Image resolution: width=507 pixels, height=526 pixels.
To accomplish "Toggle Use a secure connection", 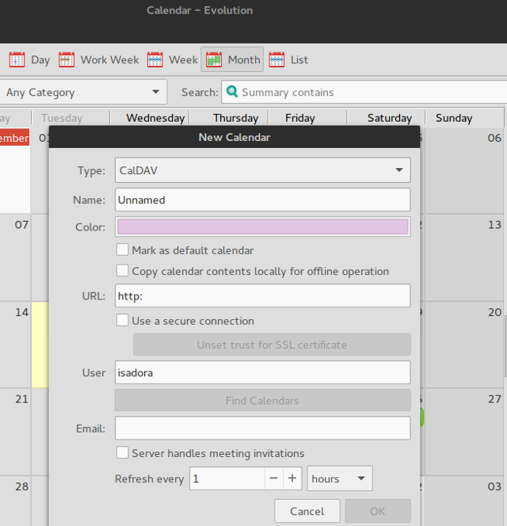I will click(122, 320).
